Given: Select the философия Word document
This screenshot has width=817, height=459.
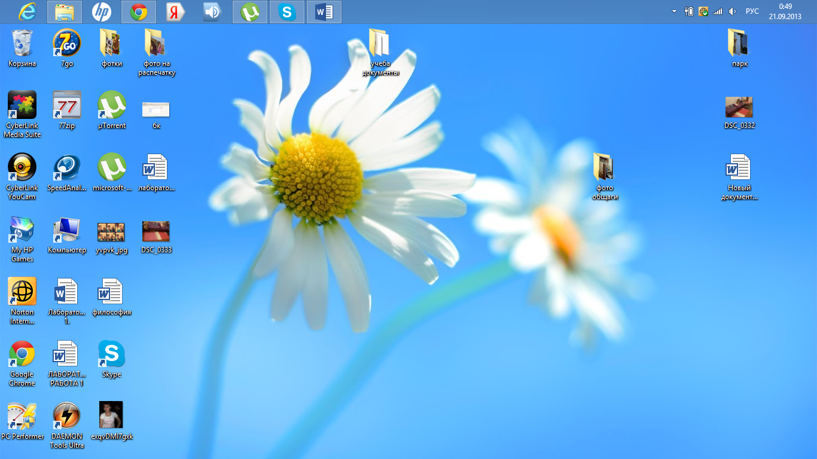Looking at the screenshot, I should [x=112, y=297].
